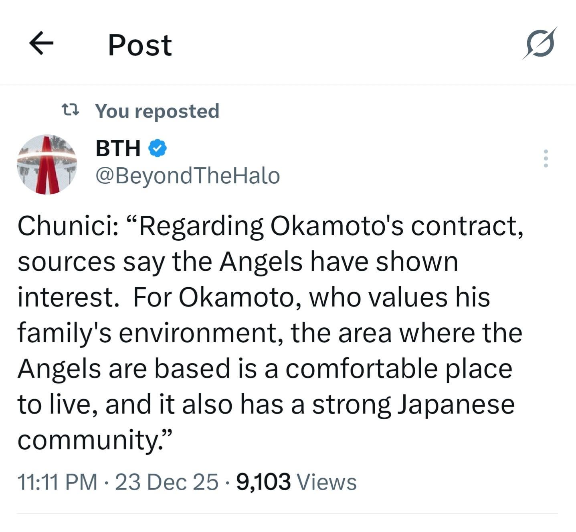Click the "Views" label
The image size is (576, 532).
[325, 482]
